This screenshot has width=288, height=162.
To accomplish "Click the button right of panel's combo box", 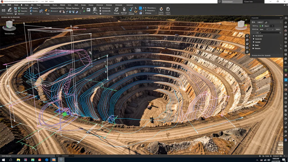I will 278,29.
